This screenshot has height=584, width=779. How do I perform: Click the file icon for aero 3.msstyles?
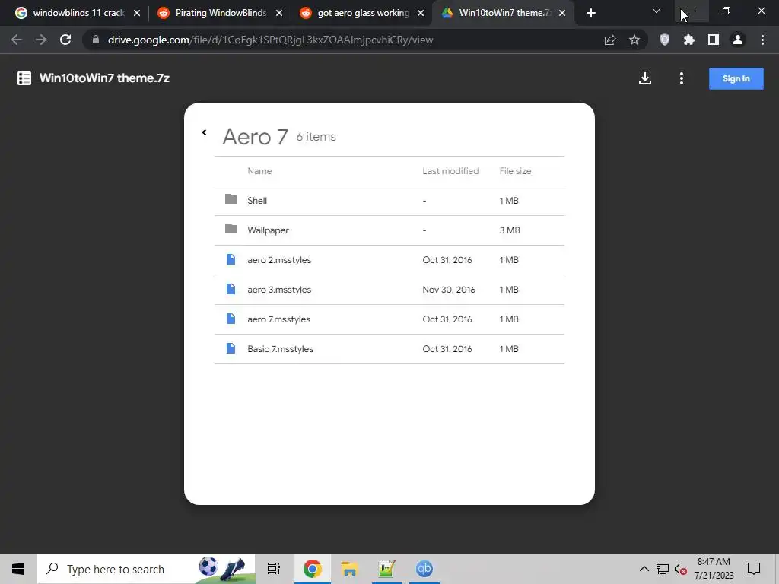231,289
